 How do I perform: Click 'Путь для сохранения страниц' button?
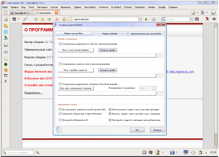click(76, 88)
